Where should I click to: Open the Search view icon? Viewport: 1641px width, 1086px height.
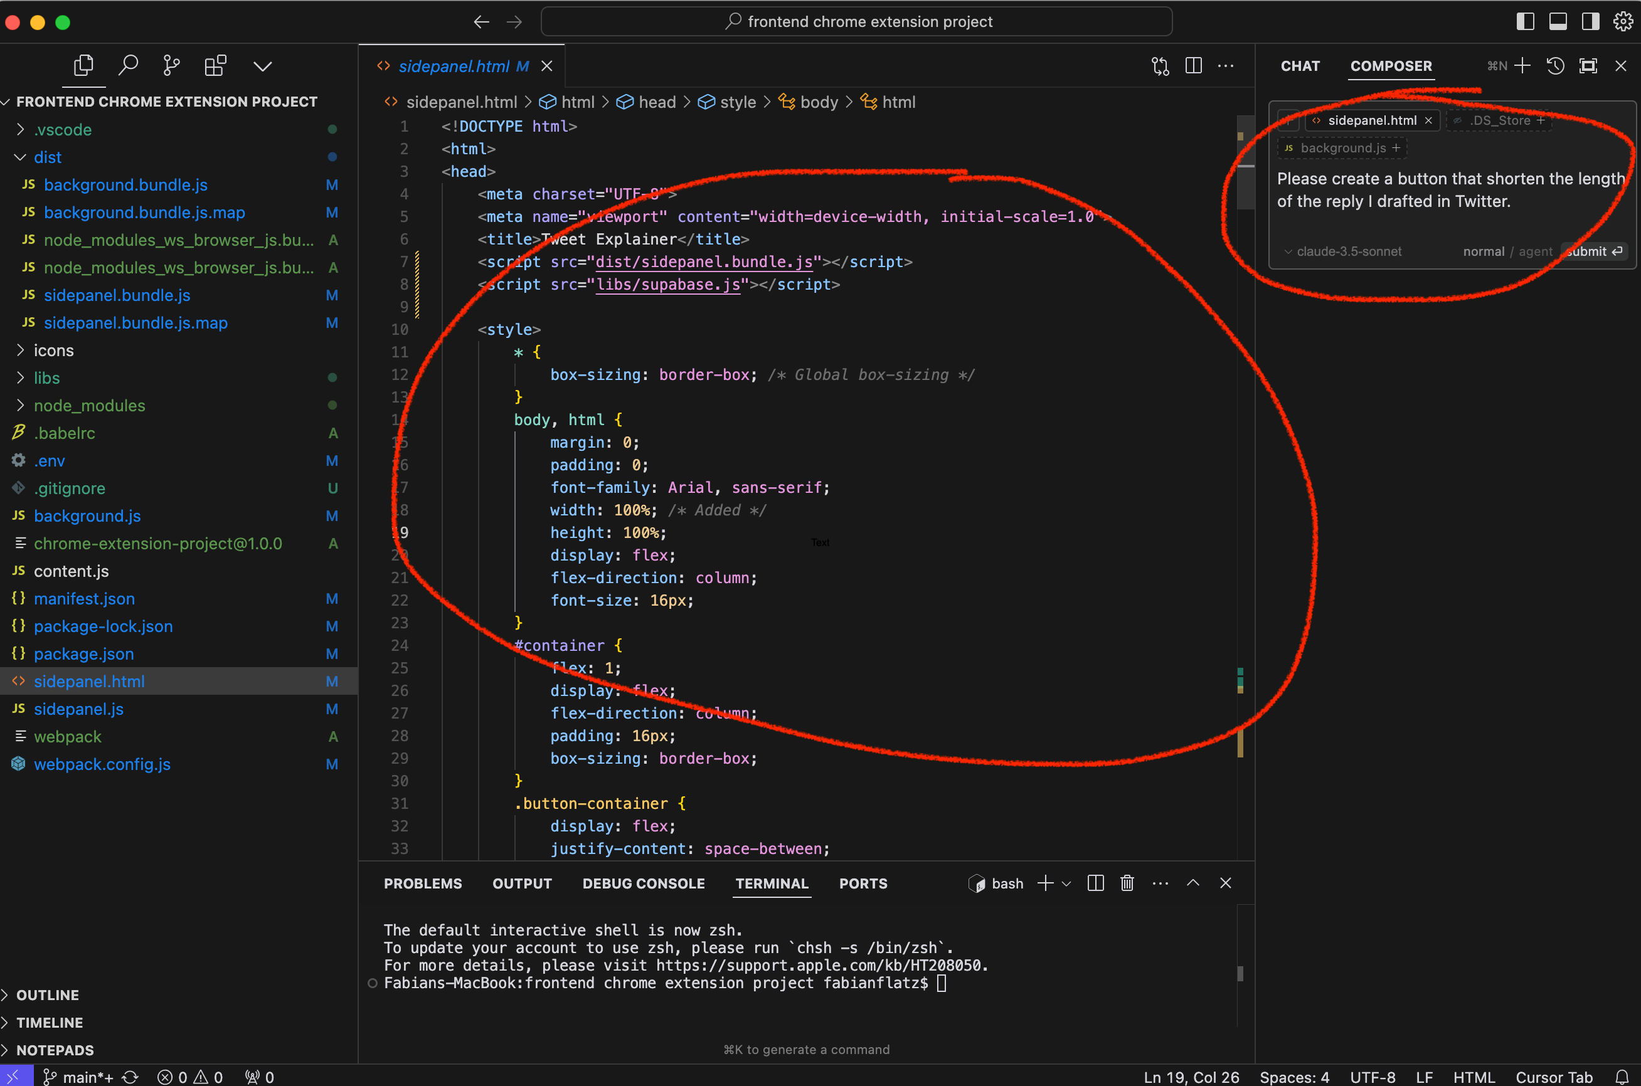(128, 66)
